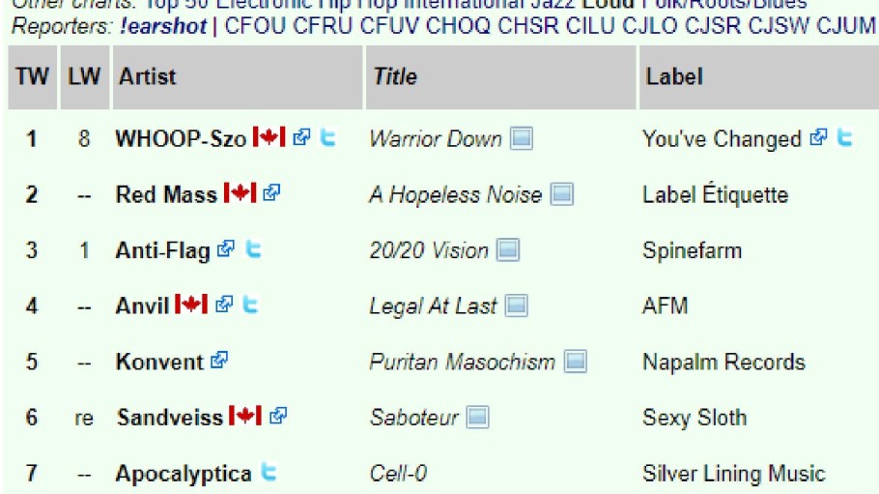Open WHOOP-Szo external website link icon
This screenshot has height=494, width=879.
pos(301,138)
